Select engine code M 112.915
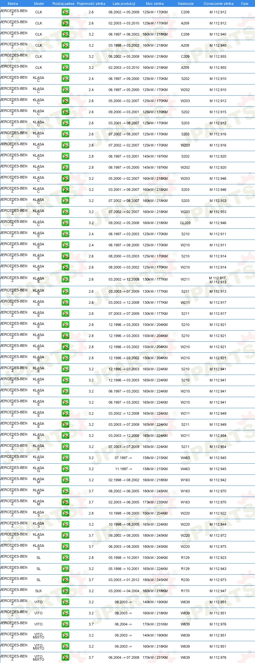The height and width of the screenshot is (663, 255). point(218,112)
